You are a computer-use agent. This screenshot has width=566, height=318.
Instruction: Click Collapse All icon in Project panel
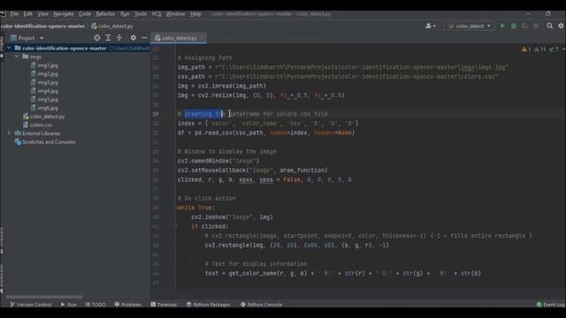(x=119, y=38)
